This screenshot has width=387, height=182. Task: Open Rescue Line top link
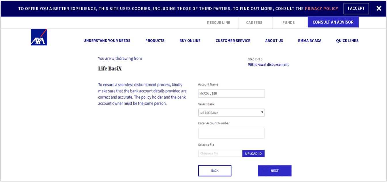[219, 22]
